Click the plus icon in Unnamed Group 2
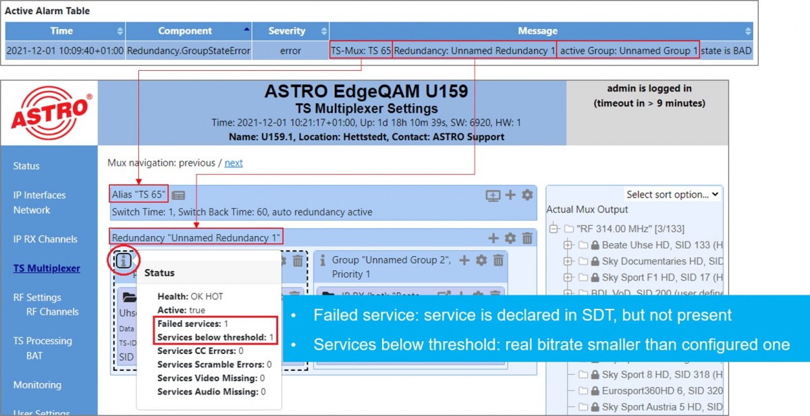Image resolution: width=810 pixels, height=416 pixels. pyautogui.click(x=464, y=260)
